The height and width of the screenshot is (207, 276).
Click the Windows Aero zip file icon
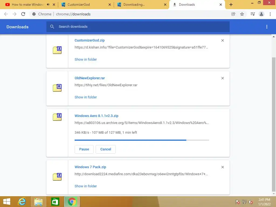57,117
